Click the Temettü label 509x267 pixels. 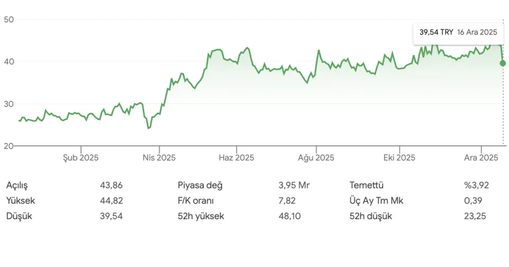(366, 185)
